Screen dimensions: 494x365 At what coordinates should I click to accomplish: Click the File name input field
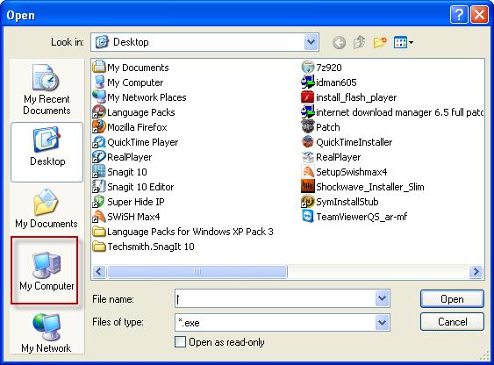point(276,298)
